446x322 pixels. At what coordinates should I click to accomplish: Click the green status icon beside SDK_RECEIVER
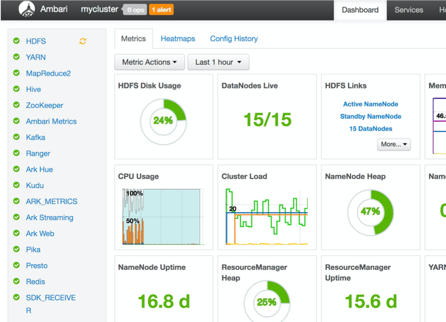[17, 297]
